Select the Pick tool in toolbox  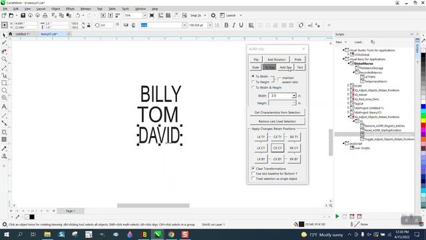point(4,35)
